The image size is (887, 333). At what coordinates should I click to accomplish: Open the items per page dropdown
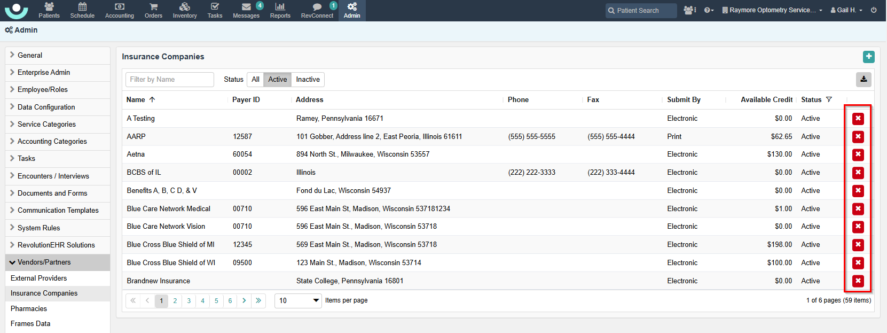point(299,301)
